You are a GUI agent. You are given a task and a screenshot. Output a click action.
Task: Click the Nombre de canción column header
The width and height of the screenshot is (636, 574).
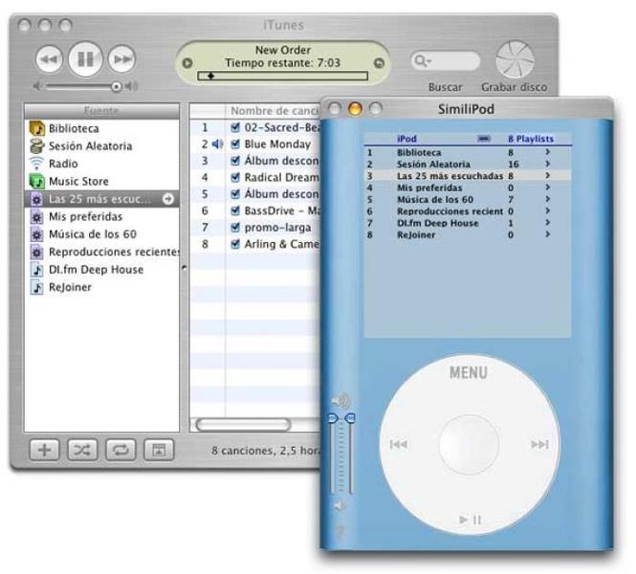click(274, 111)
